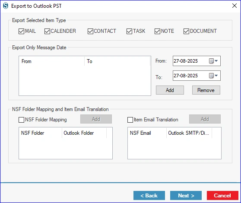Image resolution: width=241 pixels, height=203 pixels.
Task: Cancel the export wizard
Action: point(222,196)
